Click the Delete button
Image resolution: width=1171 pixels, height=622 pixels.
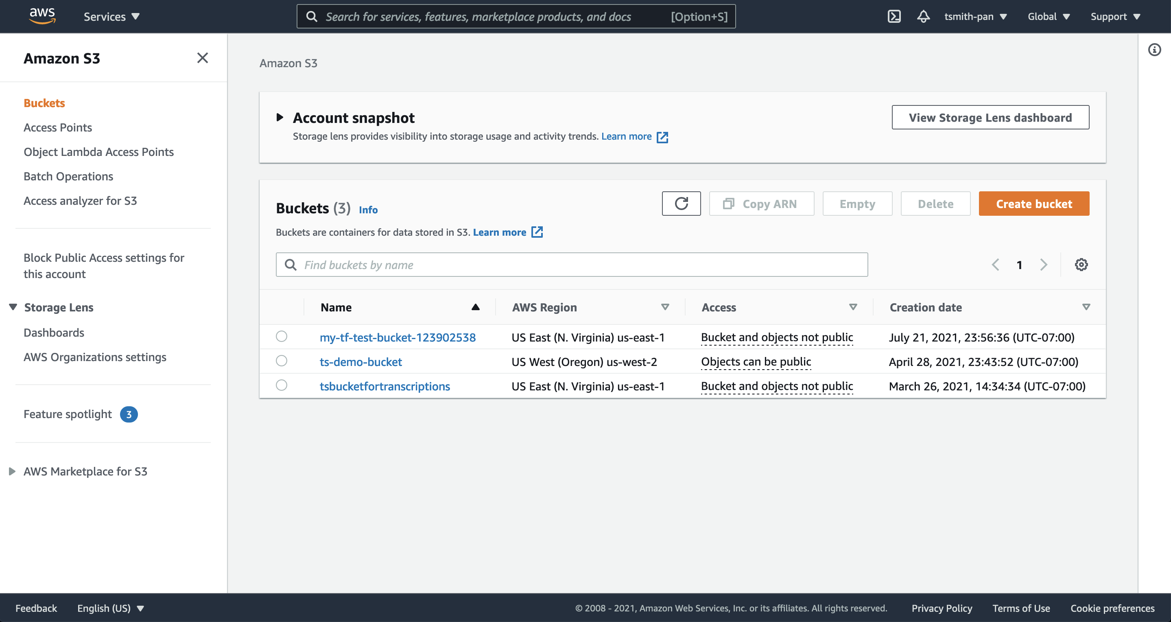[935, 204]
